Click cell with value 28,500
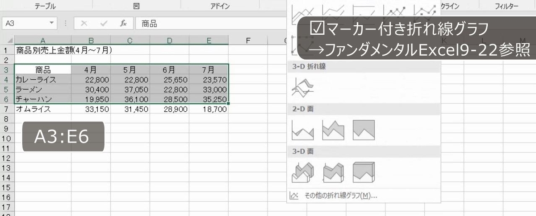This screenshot has width=536, height=216. point(169,99)
